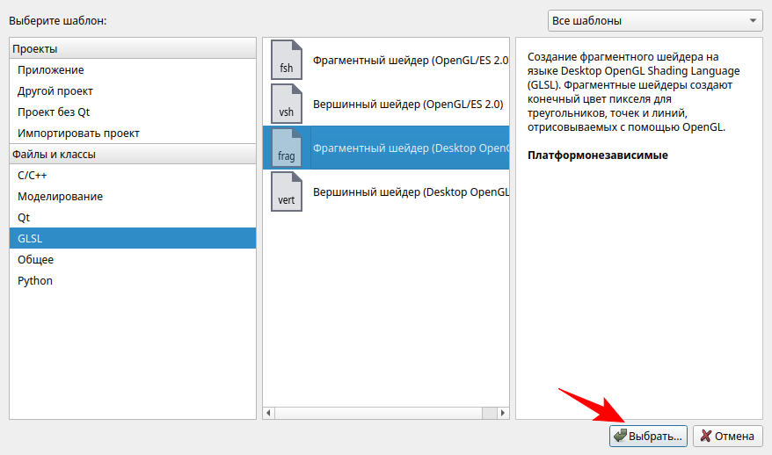Select the «Другой проект» category
This screenshot has width=772, height=455.
click(55, 91)
